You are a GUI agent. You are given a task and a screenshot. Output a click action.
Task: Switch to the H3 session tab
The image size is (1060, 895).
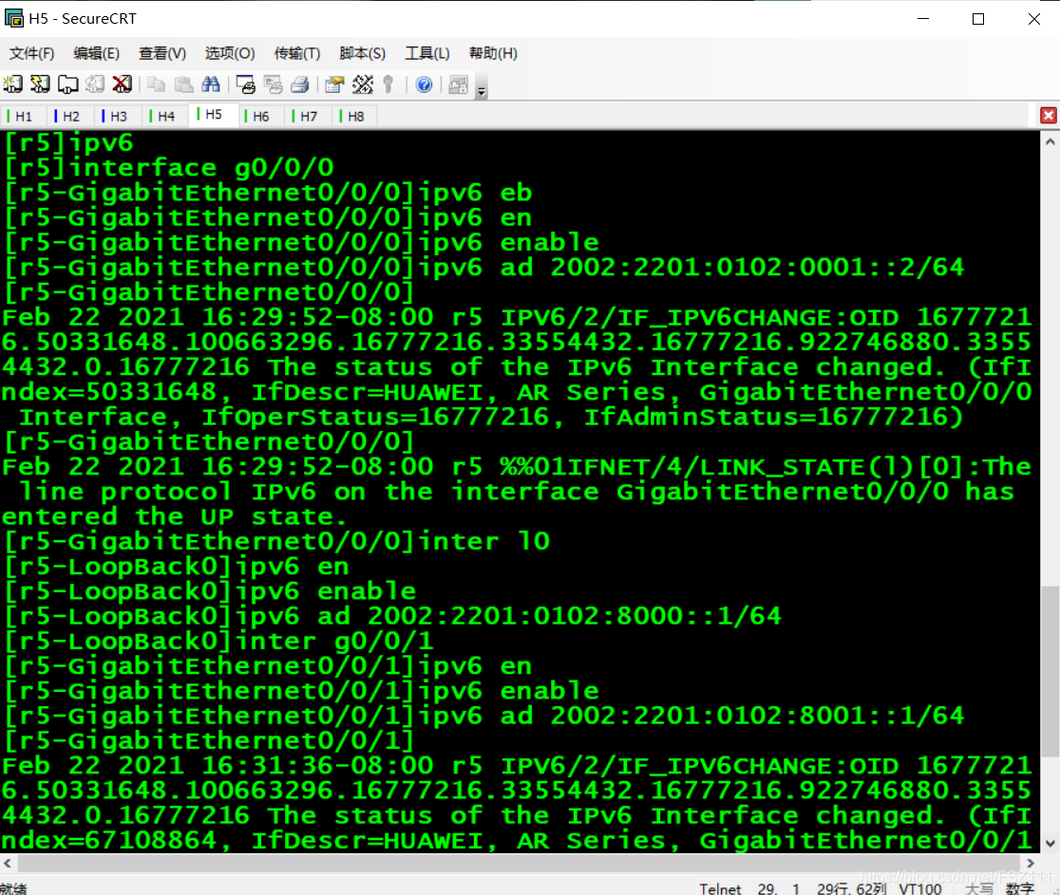coord(119,116)
